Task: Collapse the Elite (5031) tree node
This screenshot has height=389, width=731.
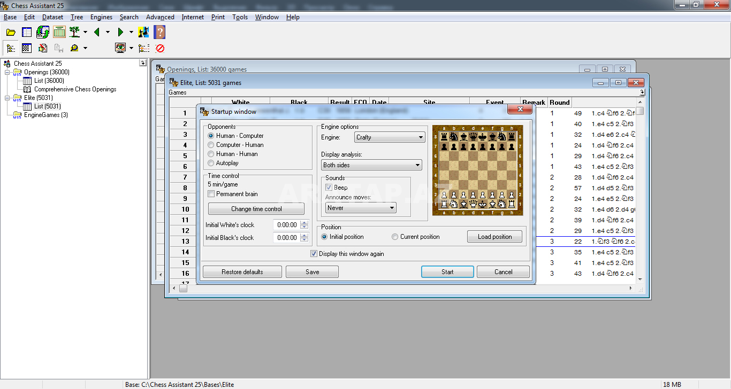Action: 7,98
